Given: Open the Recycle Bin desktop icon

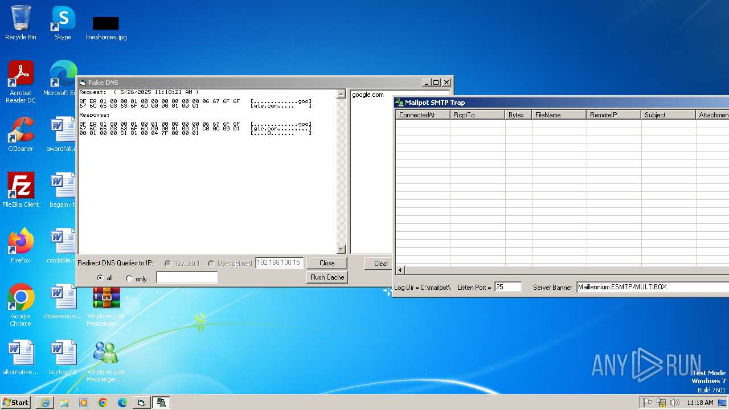Looking at the screenshot, I should (21, 23).
